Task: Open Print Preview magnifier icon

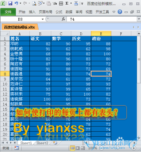Action: pos(34,4)
